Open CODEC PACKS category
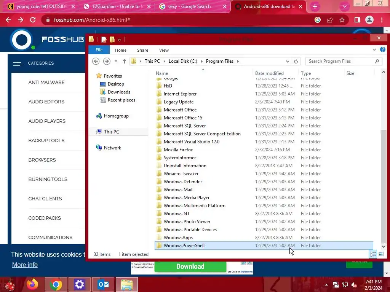 pyautogui.click(x=45, y=218)
